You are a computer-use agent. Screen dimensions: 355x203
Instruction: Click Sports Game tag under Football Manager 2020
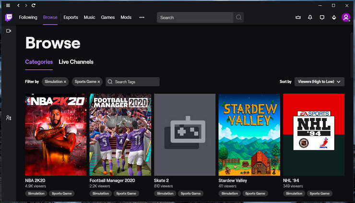point(126,193)
